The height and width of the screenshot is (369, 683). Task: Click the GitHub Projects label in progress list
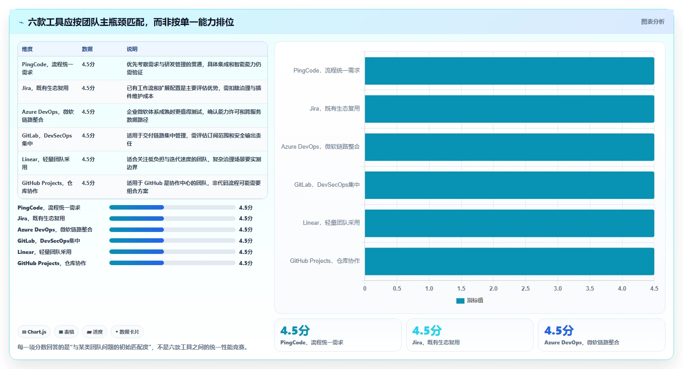(52, 263)
